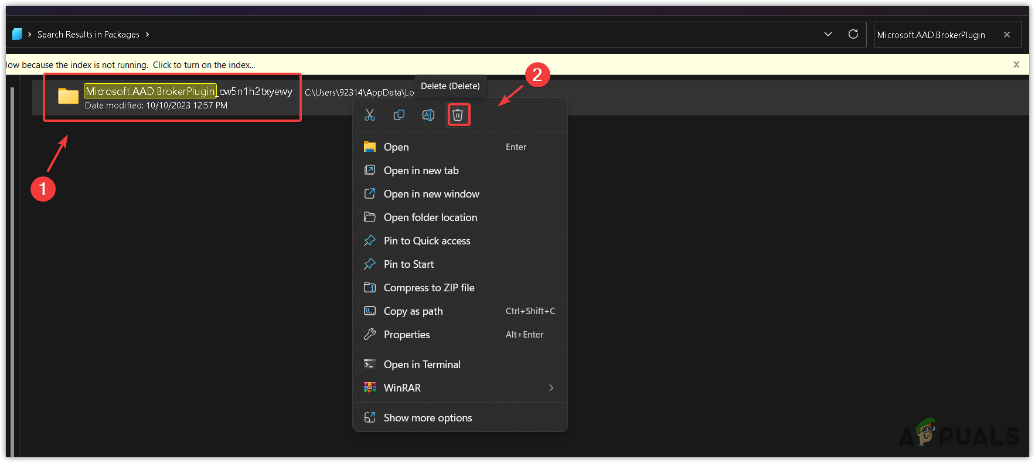Choose Open in new window
This screenshot has height=463, width=1035.
click(460, 194)
